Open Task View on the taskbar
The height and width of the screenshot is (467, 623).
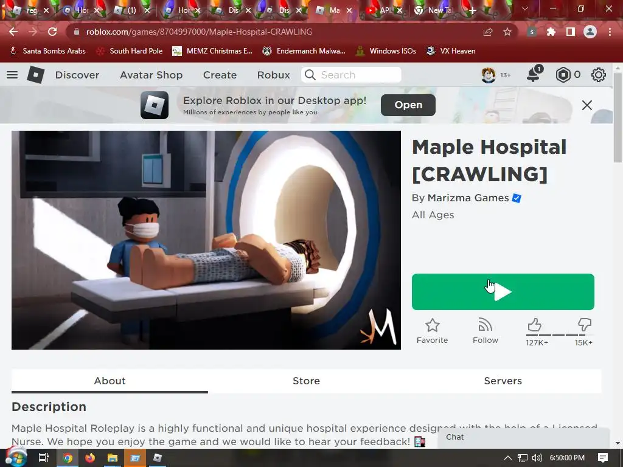pyautogui.click(x=43, y=458)
